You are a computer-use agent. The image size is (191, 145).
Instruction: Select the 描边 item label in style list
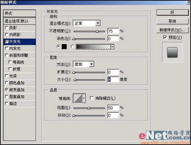pyautogui.click(x=13, y=103)
